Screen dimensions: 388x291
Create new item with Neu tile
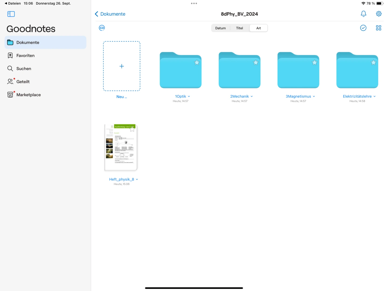click(122, 66)
